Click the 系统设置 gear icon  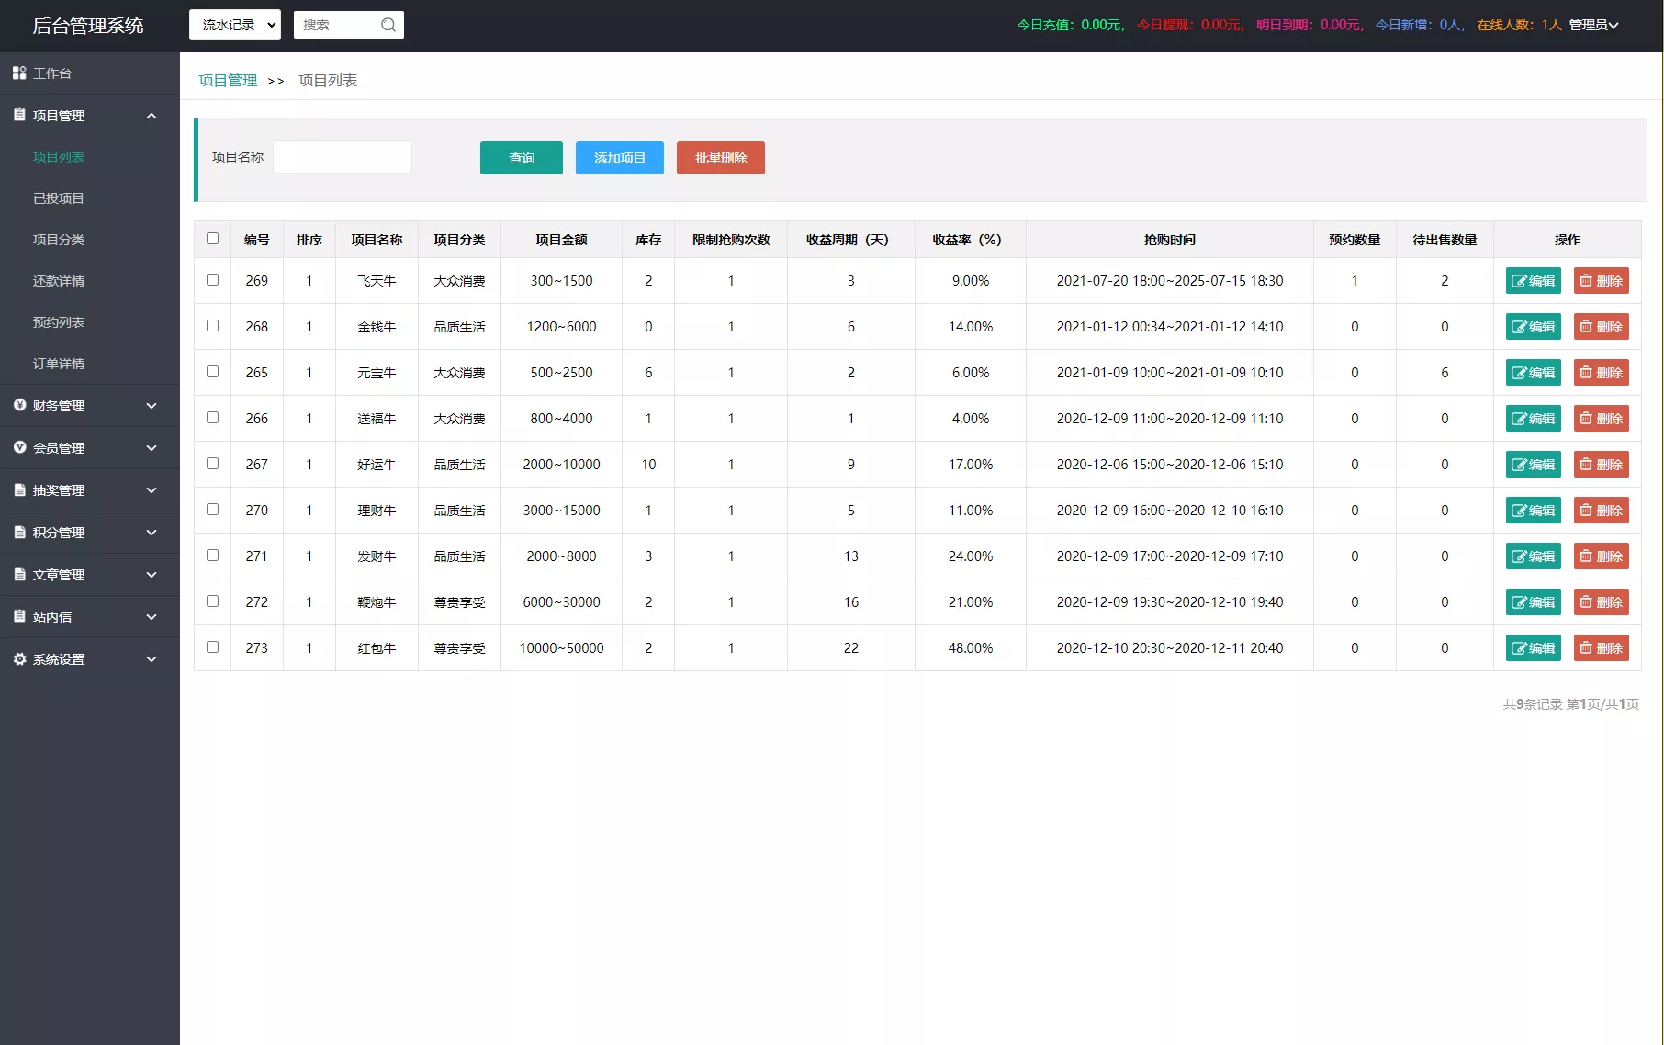point(19,659)
